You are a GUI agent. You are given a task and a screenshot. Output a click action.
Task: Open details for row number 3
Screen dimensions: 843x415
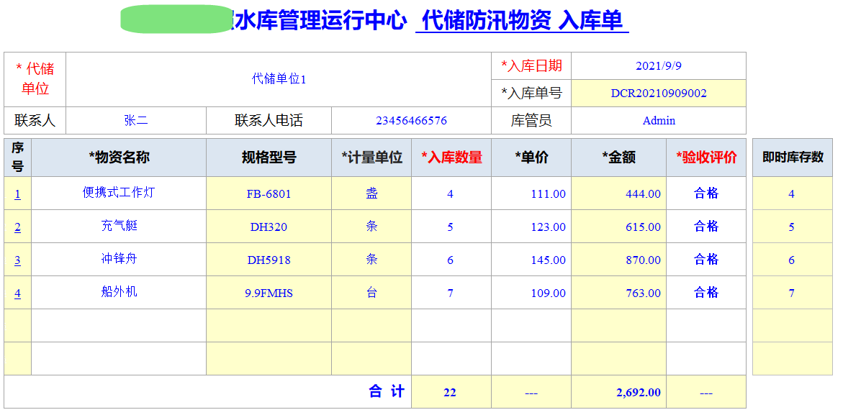pyautogui.click(x=16, y=260)
